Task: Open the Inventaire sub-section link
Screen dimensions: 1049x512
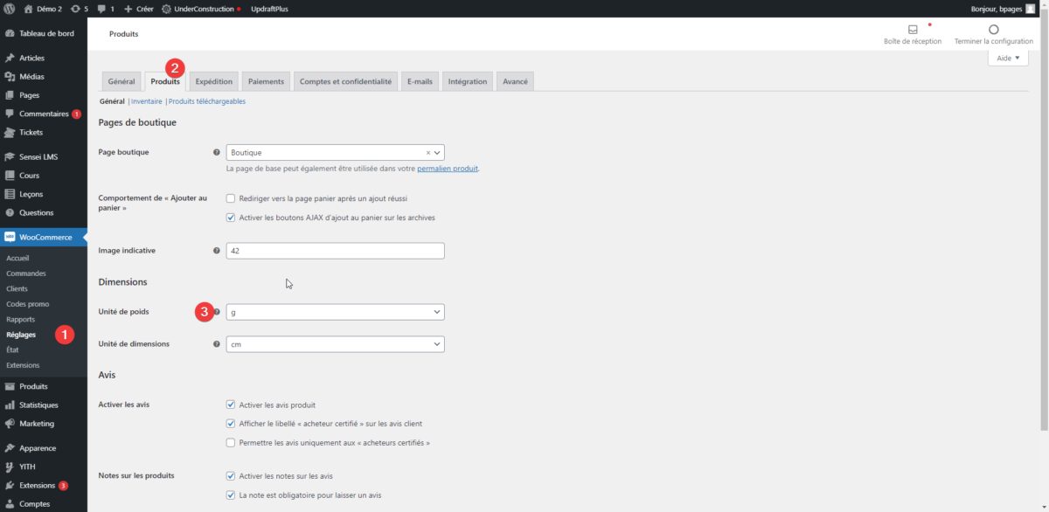Action: [146, 101]
